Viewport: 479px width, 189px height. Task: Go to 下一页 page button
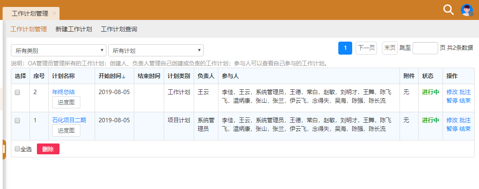pyautogui.click(x=366, y=48)
